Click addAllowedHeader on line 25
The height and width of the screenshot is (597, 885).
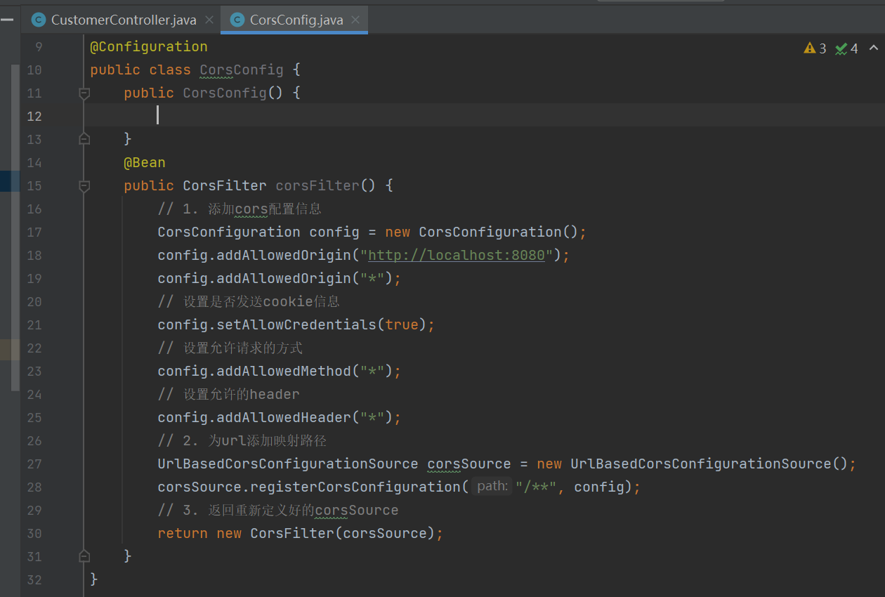[x=284, y=418]
